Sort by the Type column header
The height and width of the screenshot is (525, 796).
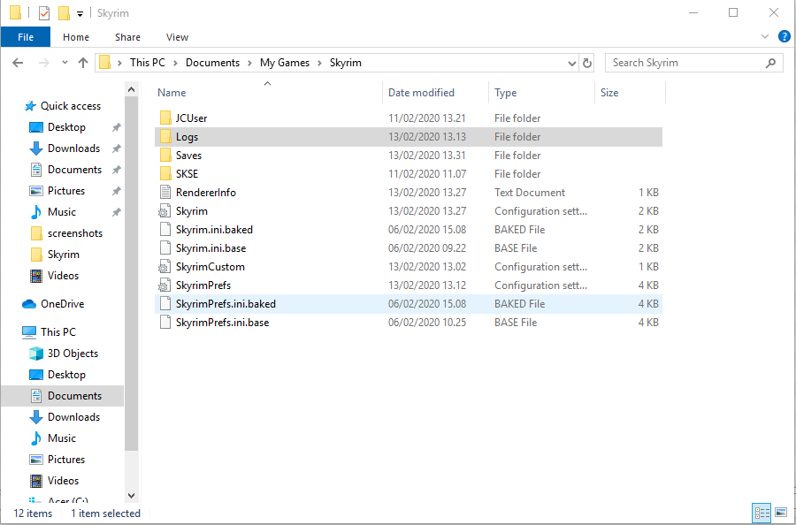(x=505, y=93)
